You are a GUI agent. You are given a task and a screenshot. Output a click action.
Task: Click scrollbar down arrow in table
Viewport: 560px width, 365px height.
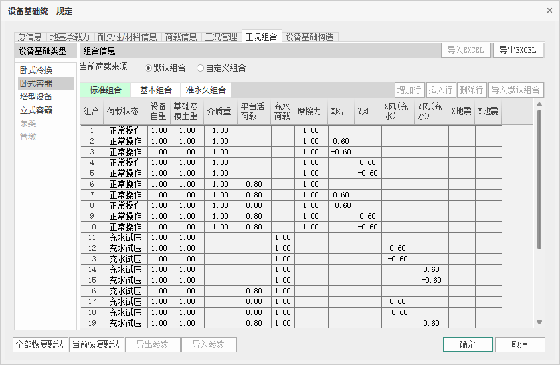540,322
